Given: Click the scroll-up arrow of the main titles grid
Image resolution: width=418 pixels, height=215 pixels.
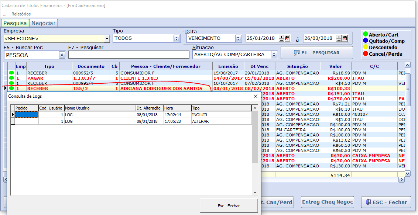Looking at the screenshot, I should (407, 65).
